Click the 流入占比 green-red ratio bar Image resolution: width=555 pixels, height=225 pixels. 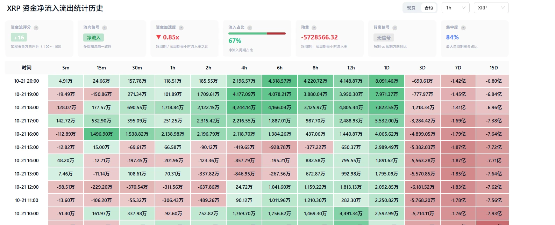(257, 33)
